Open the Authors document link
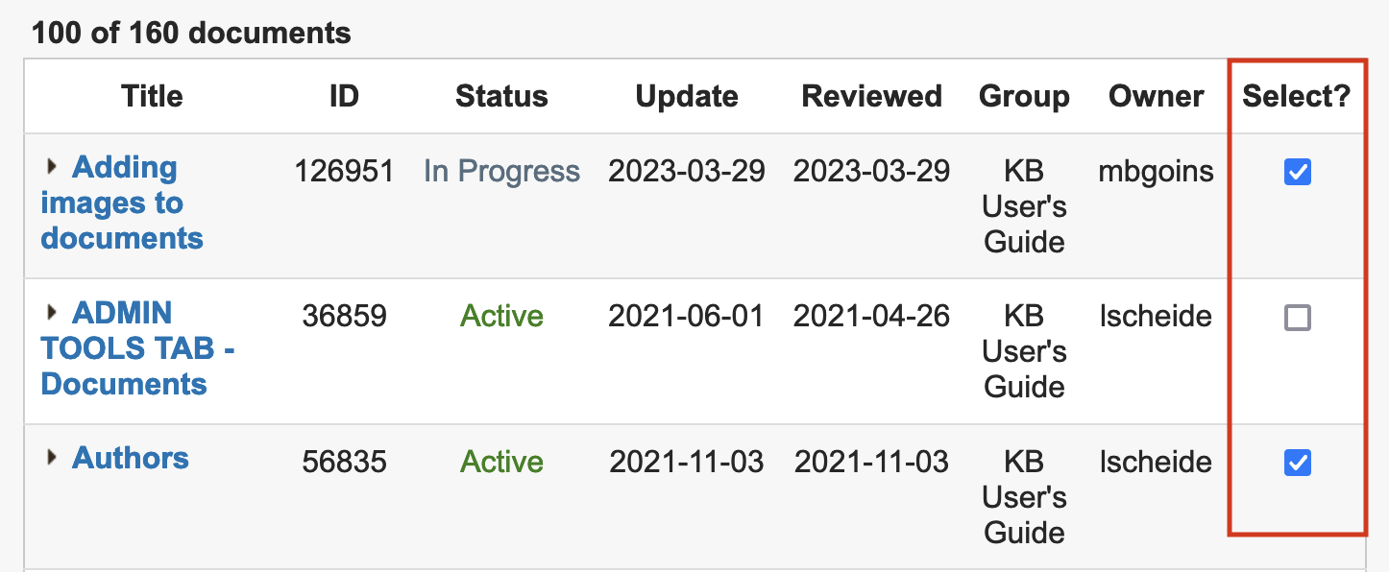The image size is (1389, 572). coord(131,458)
